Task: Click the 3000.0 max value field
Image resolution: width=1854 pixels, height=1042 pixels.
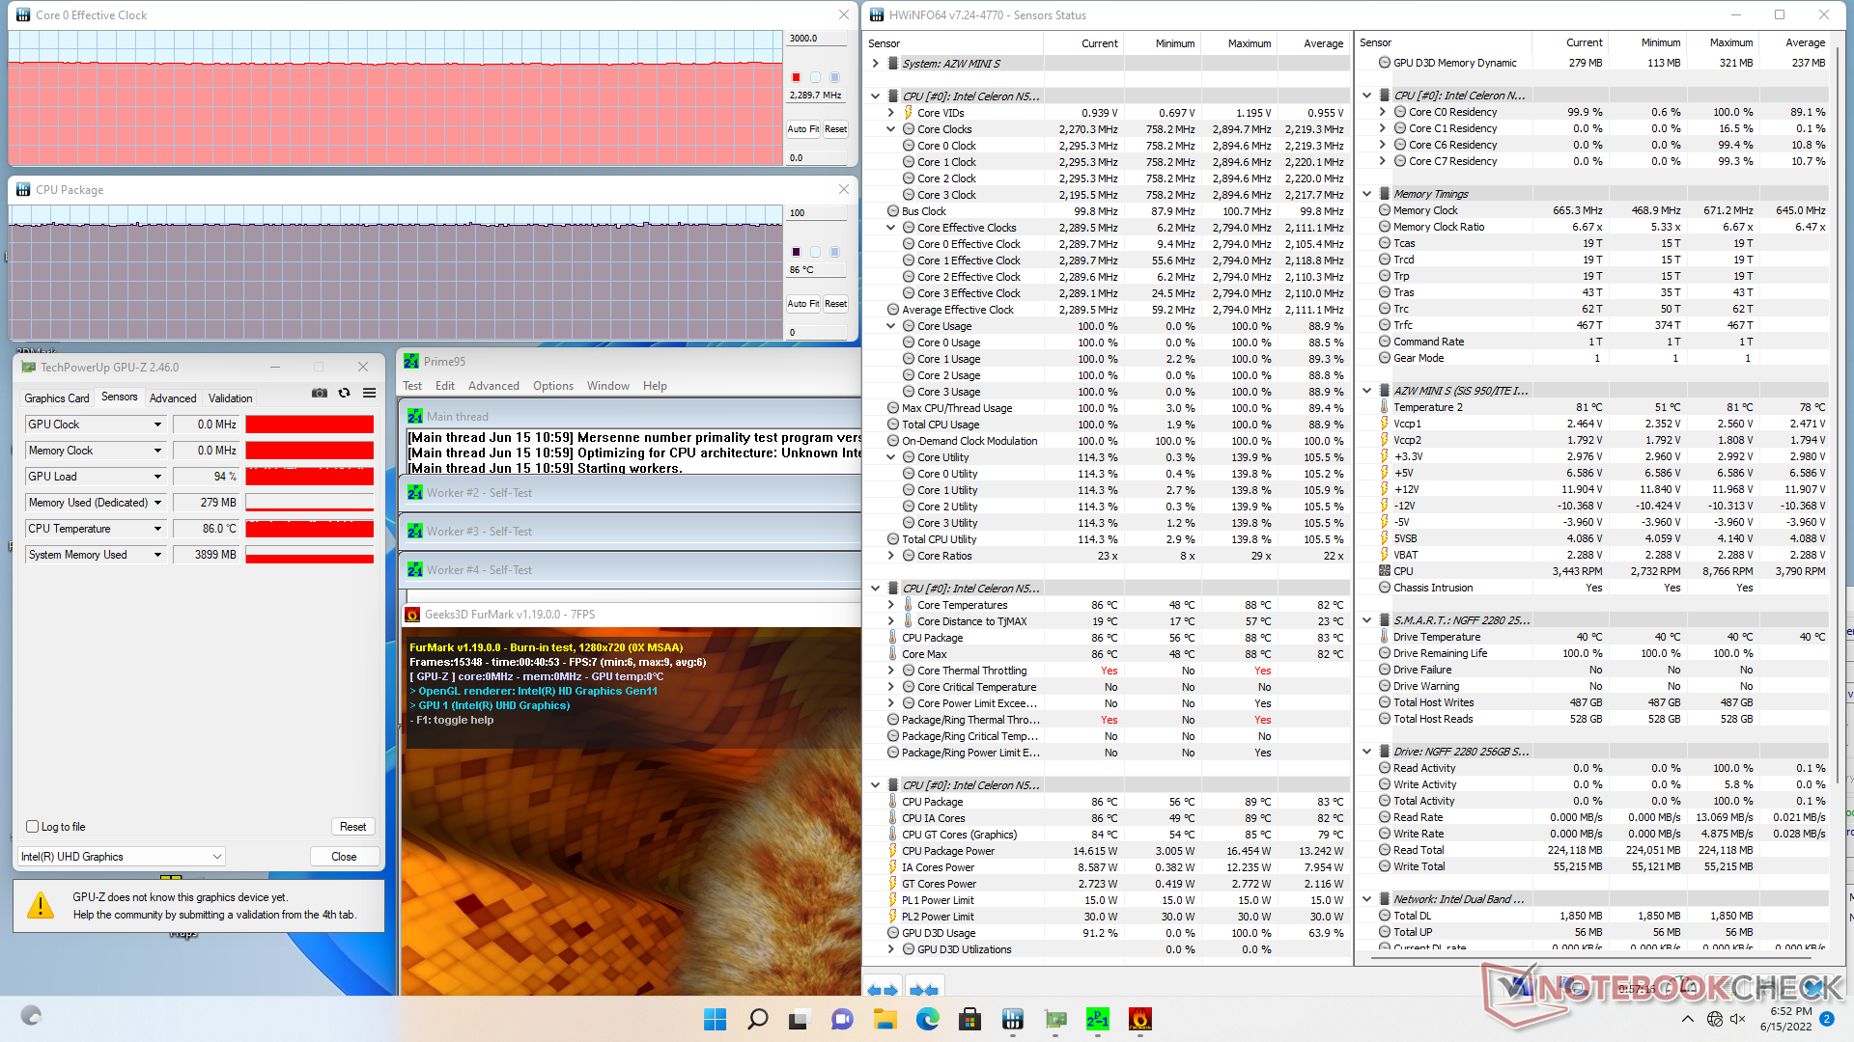Action: coord(816,39)
